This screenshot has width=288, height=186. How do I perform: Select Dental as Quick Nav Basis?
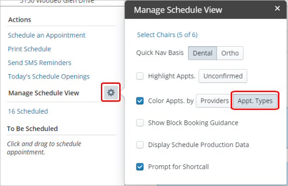(203, 53)
